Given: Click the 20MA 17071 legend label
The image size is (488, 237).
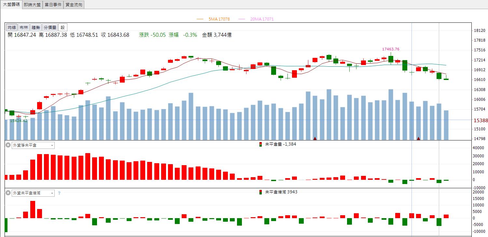Looking at the screenshot, I should [262, 19].
